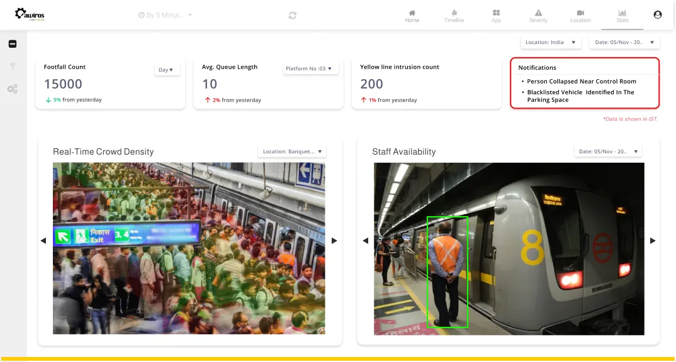Screen dimensions: 676x362
Task: Select the Location camera tab
Action: (580, 16)
